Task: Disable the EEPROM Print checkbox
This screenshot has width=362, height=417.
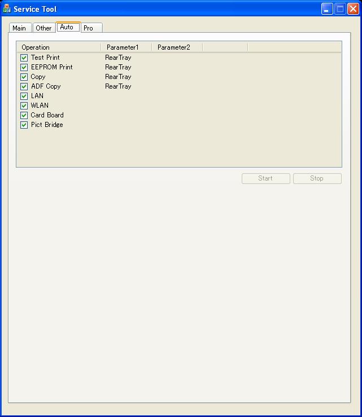Action: coord(24,67)
